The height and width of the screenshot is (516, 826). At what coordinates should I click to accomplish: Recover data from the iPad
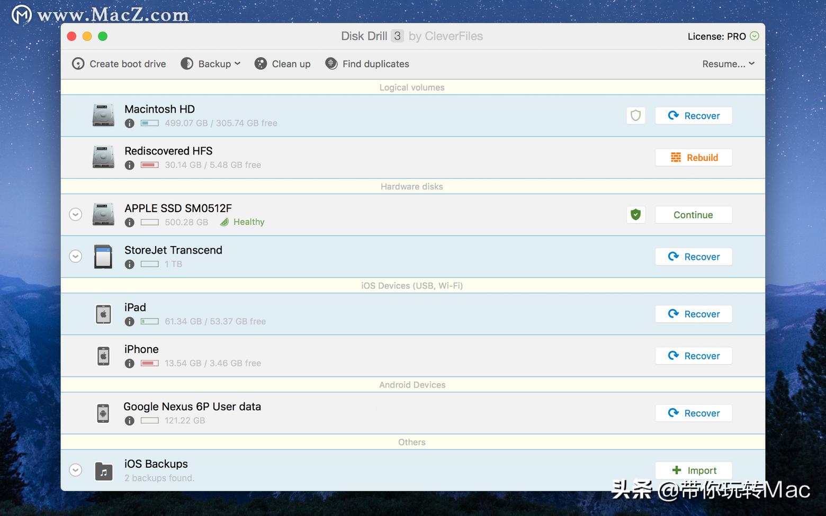(x=694, y=314)
